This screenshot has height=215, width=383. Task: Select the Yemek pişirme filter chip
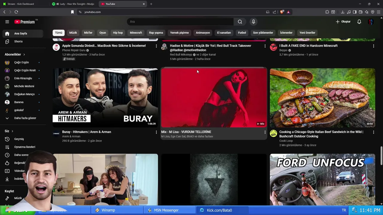[180, 33]
